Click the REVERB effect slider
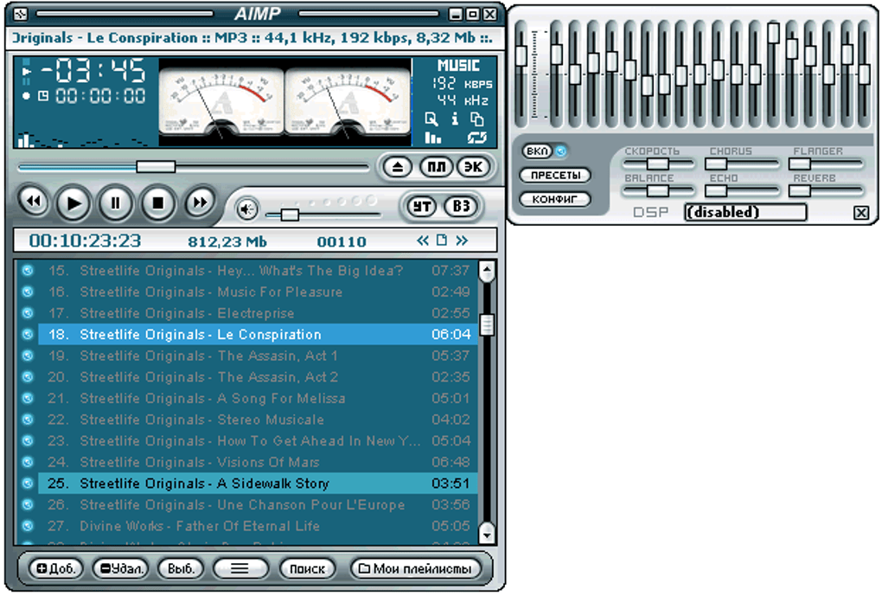 (827, 191)
